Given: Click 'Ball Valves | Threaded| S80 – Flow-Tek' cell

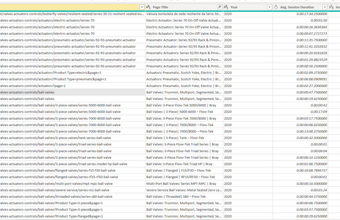Looking at the screenshot, I should point(184,197).
